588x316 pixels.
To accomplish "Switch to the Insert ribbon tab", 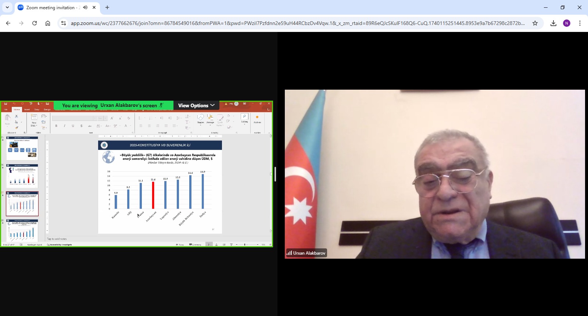I will 27,109.
